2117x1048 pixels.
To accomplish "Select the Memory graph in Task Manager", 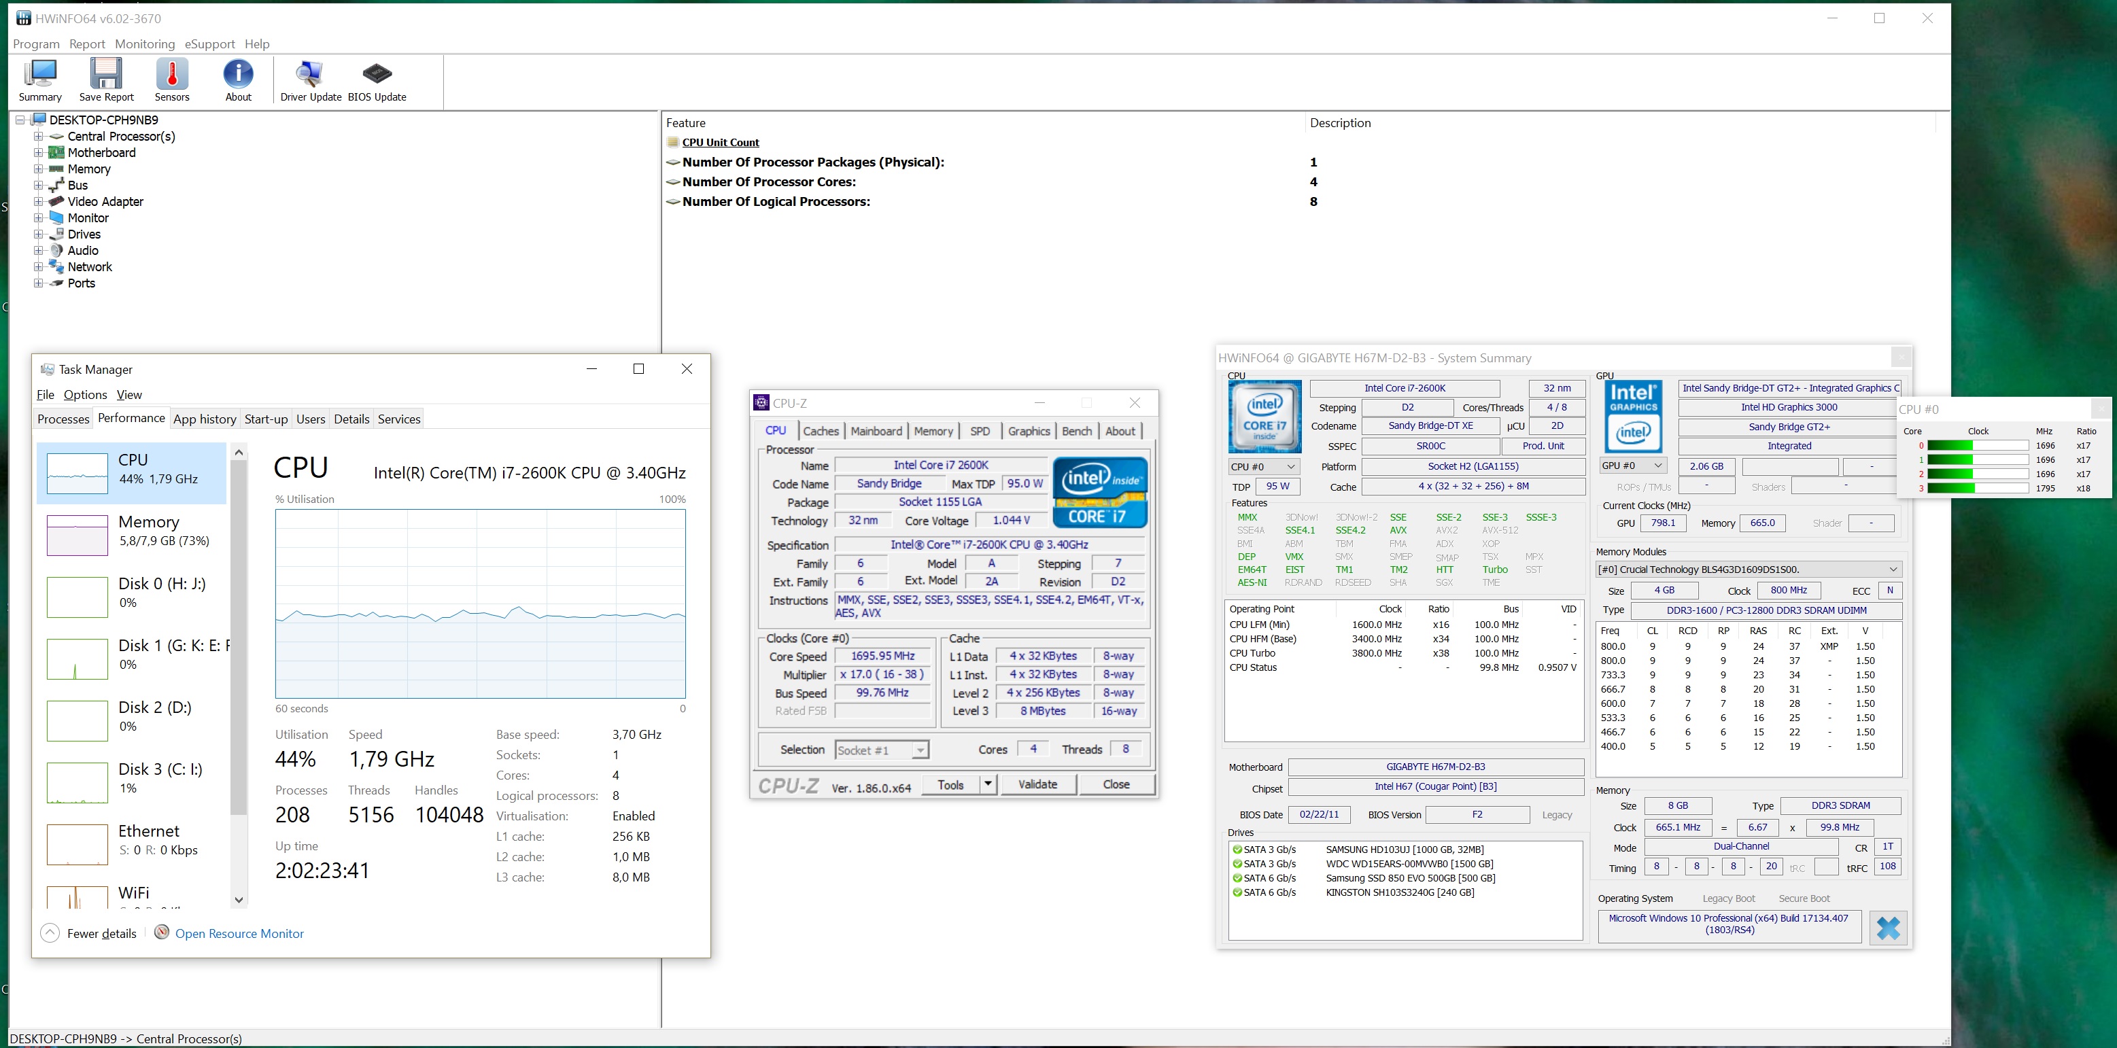I will [x=78, y=536].
